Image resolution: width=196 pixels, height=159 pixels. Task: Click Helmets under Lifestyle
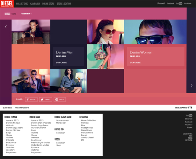coord(85,123)
